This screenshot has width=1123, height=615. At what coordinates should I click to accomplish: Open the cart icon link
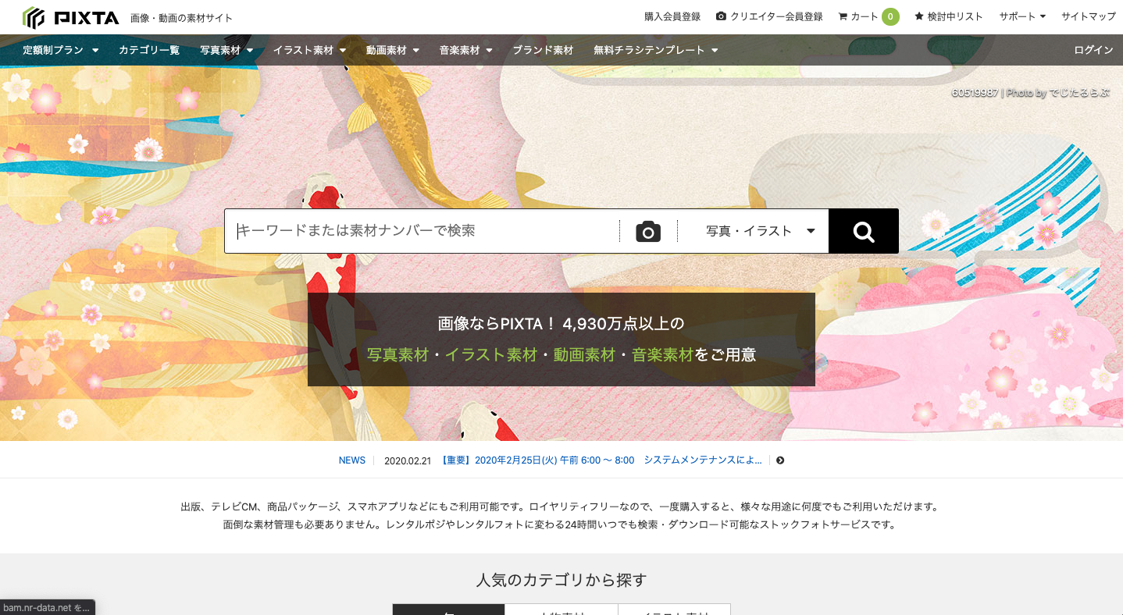tap(858, 16)
